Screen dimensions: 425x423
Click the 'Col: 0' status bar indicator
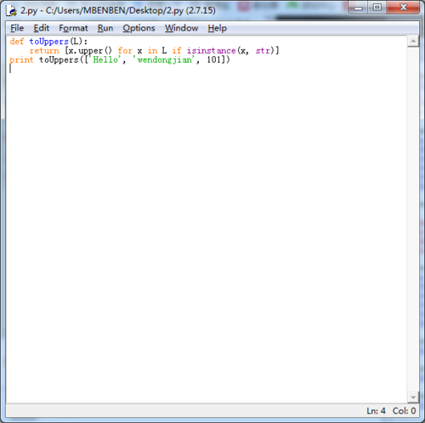(x=405, y=410)
